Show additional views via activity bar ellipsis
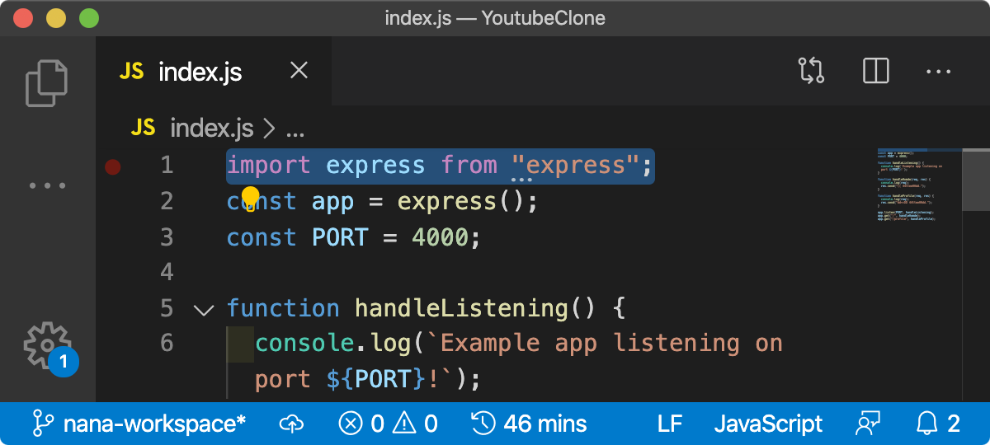Viewport: 990px width, 445px height. pos(47,185)
